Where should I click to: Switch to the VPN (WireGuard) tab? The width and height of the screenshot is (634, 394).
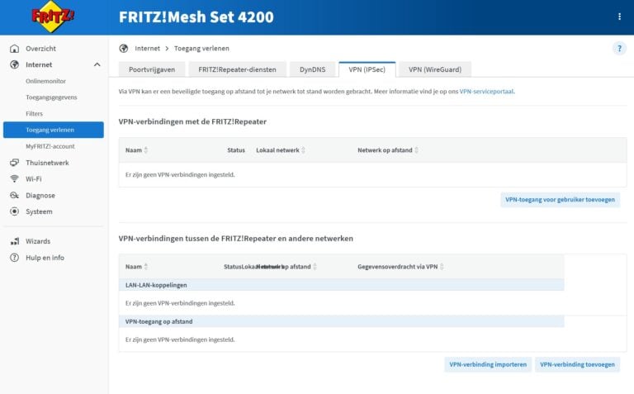pyautogui.click(x=435, y=70)
